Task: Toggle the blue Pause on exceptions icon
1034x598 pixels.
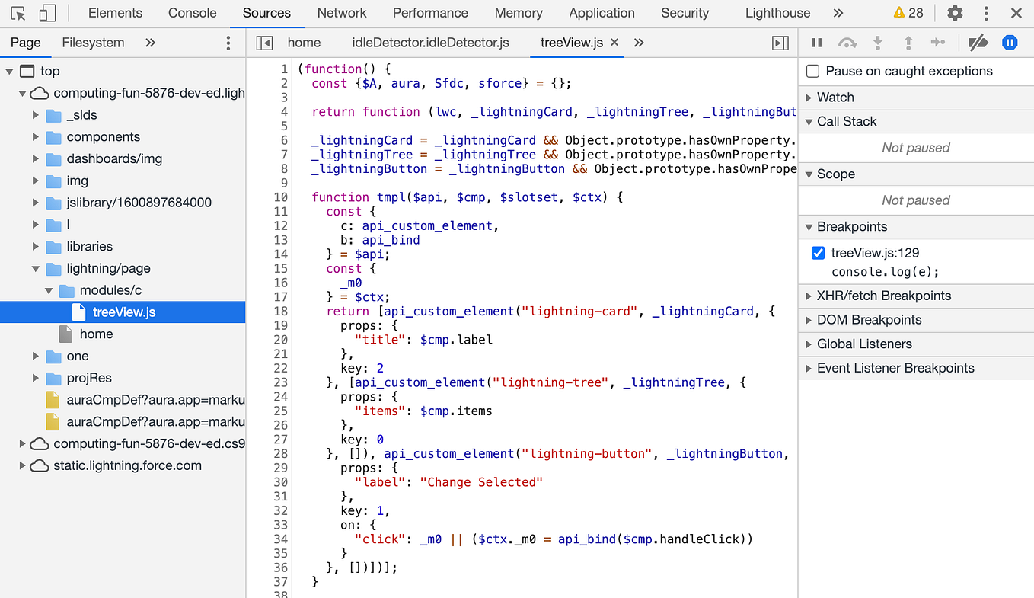Action: pyautogui.click(x=1010, y=43)
